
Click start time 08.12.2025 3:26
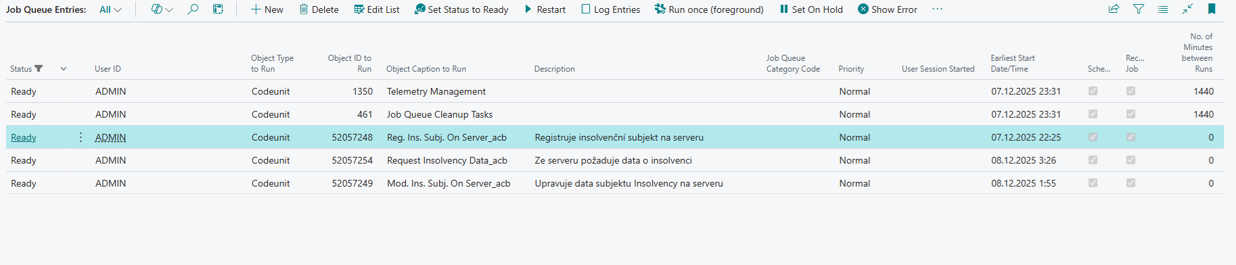tap(1024, 160)
